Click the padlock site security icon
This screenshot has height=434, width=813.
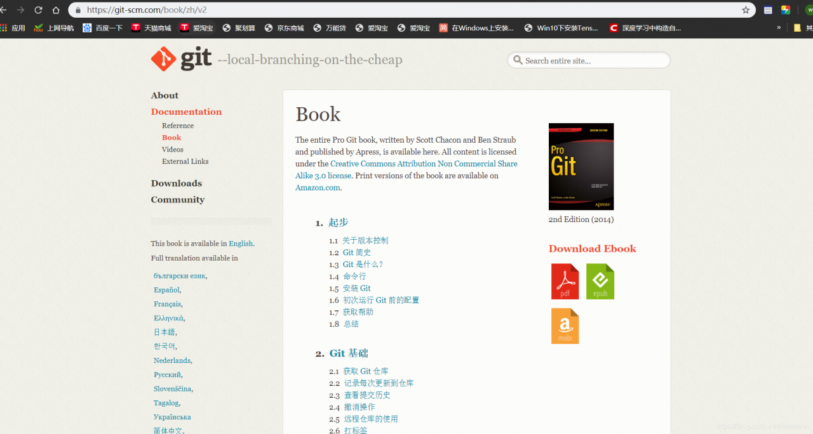(78, 10)
